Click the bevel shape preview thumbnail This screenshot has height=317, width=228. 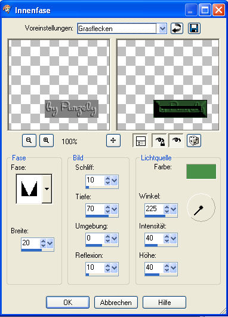click(x=29, y=189)
